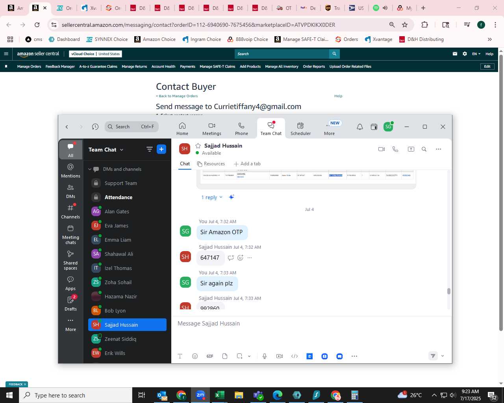Open chat with Zoha Sohail

(x=127, y=282)
